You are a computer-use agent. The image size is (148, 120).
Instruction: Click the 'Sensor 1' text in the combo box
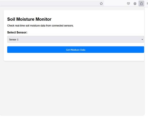point(14,40)
